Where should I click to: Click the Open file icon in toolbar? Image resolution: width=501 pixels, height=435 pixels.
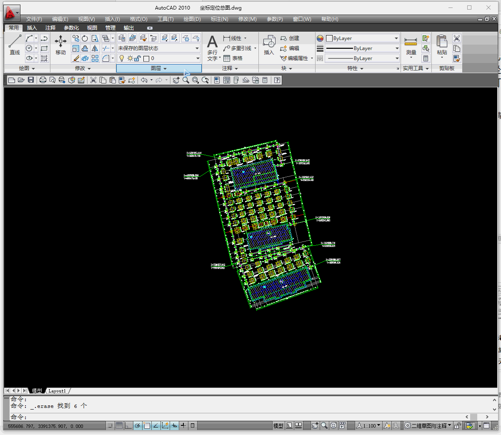pyautogui.click(x=21, y=80)
